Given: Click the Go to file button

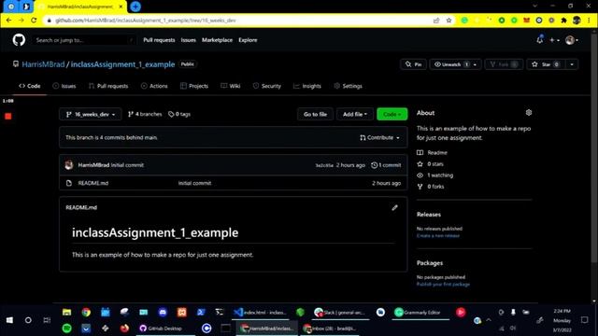Looking at the screenshot, I should pyautogui.click(x=315, y=114).
